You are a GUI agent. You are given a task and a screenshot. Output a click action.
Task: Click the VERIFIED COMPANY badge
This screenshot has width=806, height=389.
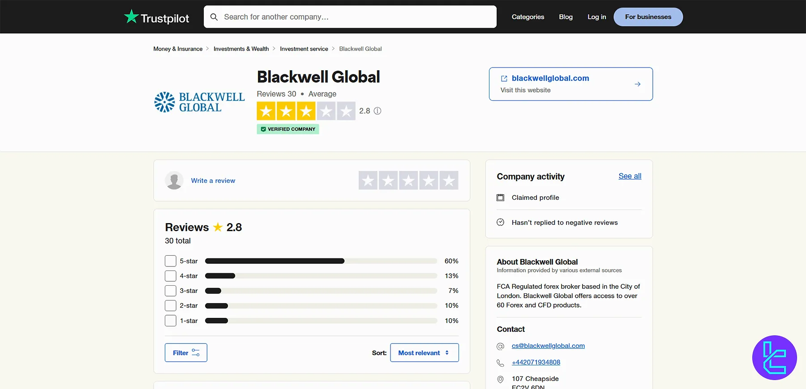point(288,129)
